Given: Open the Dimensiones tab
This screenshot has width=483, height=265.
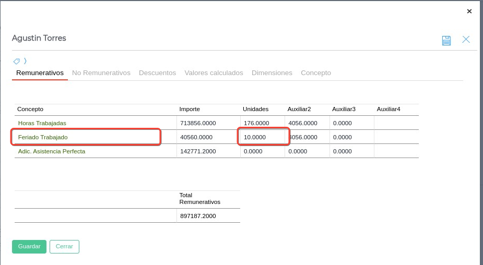Looking at the screenshot, I should tap(272, 73).
